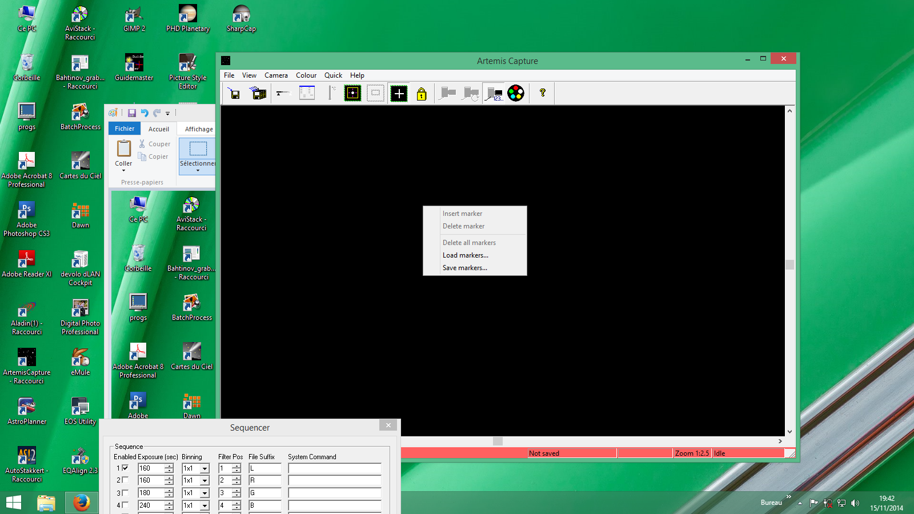
Task: Click the camera loop exposure icon
Action: coord(471,93)
